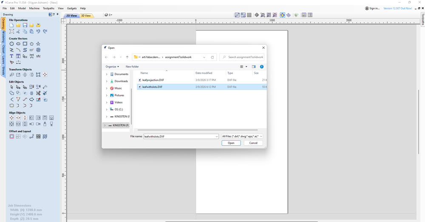Viewport: 425px width, 222px height.
Task: Select the Draw Polyline tool
Action: click(x=11, y=50)
